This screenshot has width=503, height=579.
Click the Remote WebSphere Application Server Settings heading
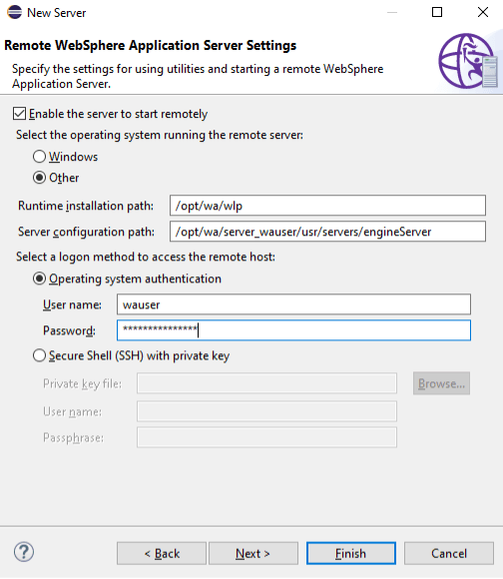(x=150, y=45)
